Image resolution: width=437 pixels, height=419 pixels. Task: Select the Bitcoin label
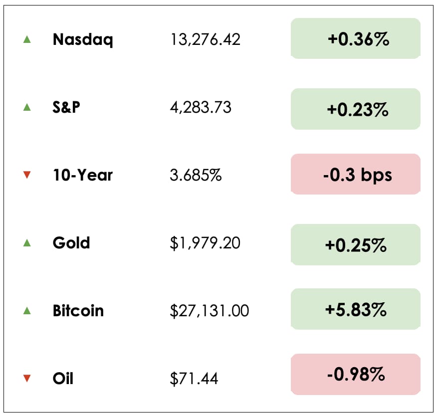coord(78,311)
